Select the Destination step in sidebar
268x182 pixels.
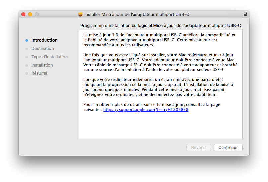pos(43,49)
